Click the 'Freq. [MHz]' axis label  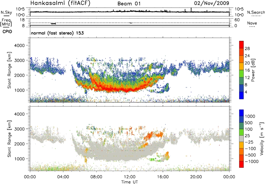(6, 22)
